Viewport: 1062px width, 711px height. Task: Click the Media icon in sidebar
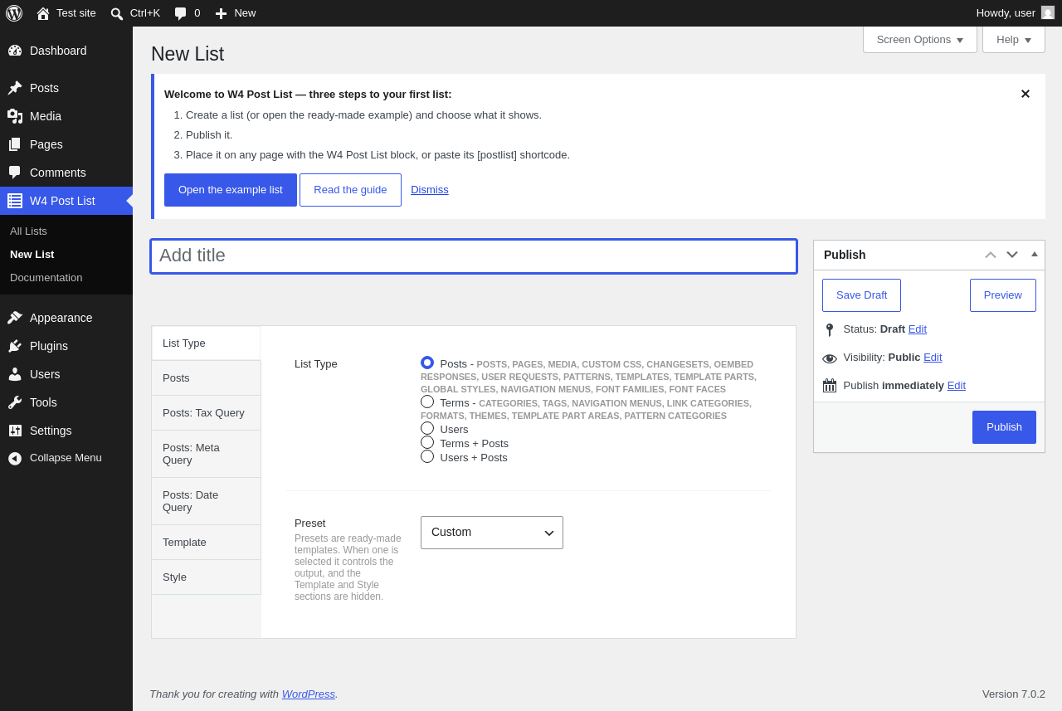click(15, 116)
